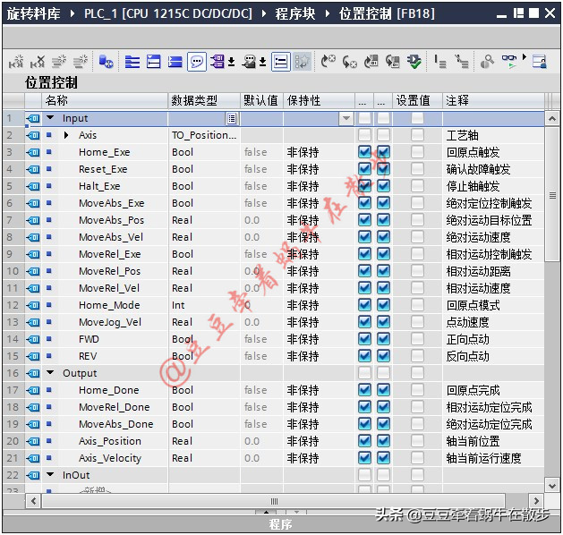Click the vertical scrollbar thumb
Viewport: 563px width, 535px height.
point(552,194)
